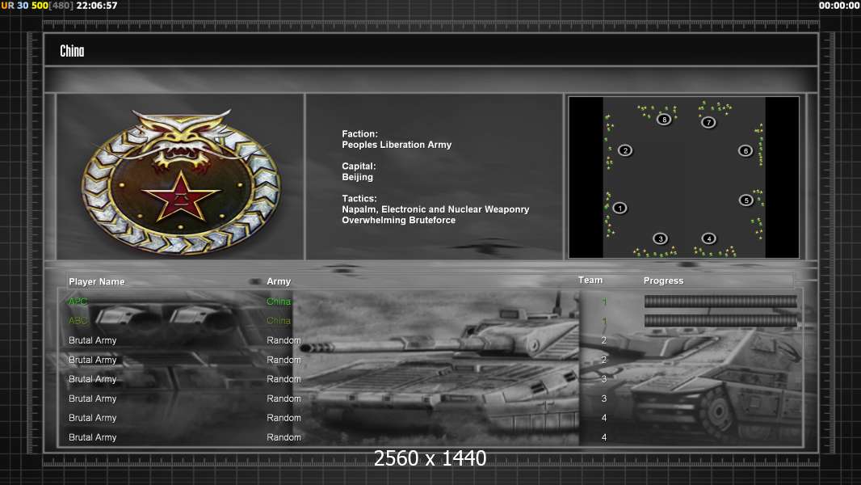
Task: Click the loading progress bar for APC
Action: tap(720, 301)
